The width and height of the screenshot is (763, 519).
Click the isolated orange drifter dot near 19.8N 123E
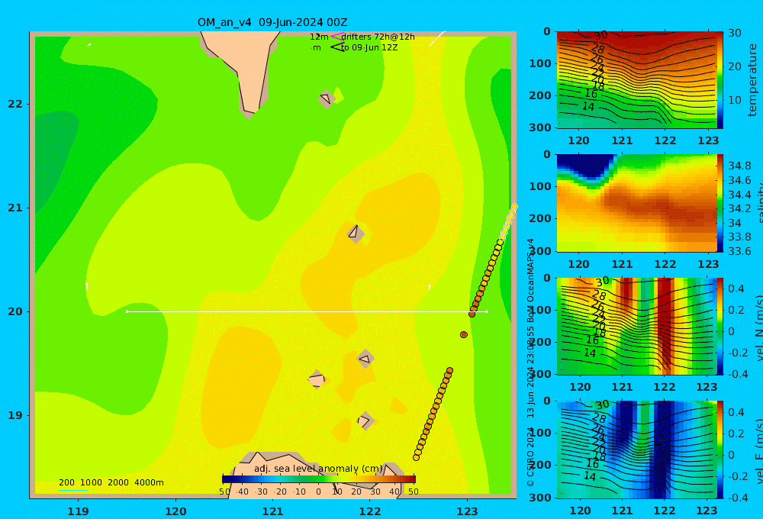(x=464, y=335)
